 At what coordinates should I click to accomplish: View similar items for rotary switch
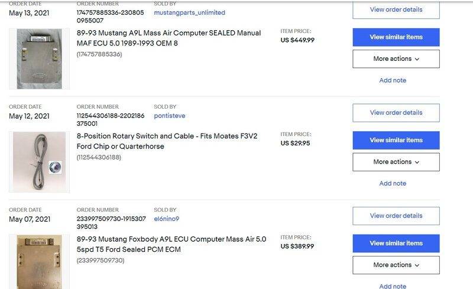point(396,140)
